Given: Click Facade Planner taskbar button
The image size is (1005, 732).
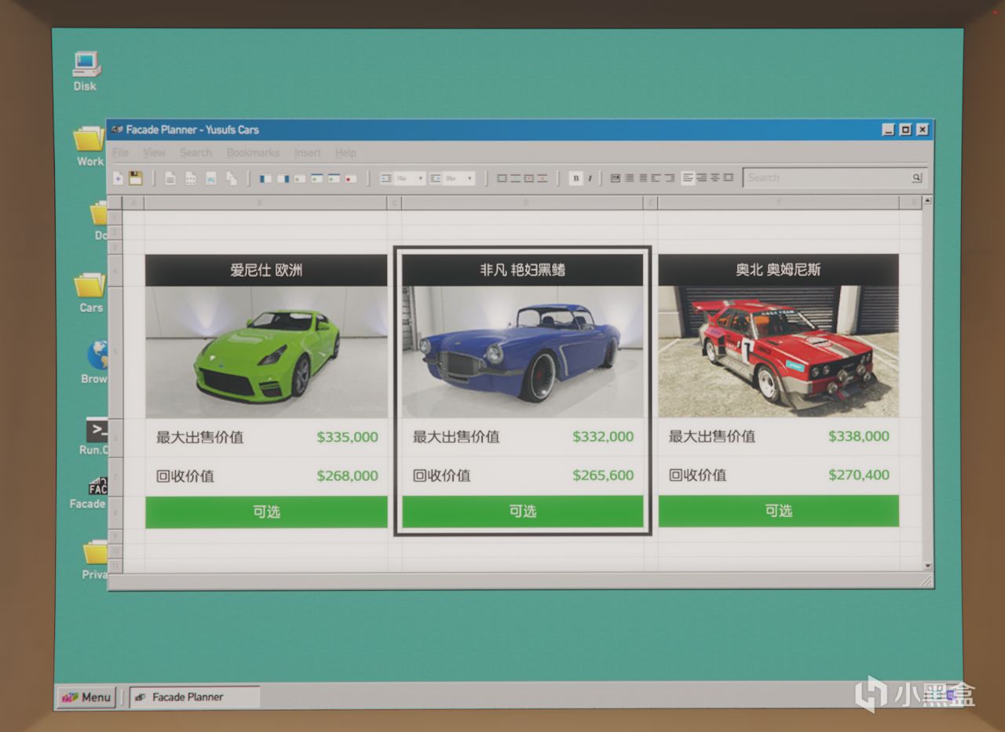Looking at the screenshot, I should (x=195, y=697).
